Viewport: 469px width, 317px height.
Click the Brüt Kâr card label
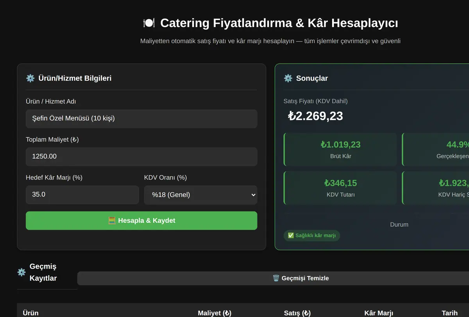coord(341,156)
